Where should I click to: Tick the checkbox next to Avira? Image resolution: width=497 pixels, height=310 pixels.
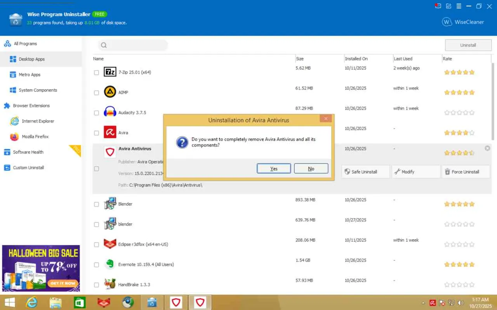tap(96, 133)
